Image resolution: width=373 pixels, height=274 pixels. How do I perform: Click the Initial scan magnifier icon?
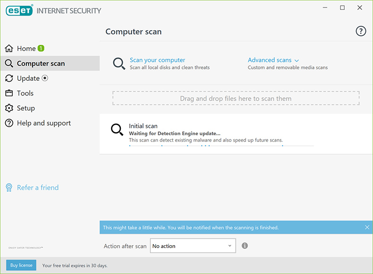tap(117, 129)
